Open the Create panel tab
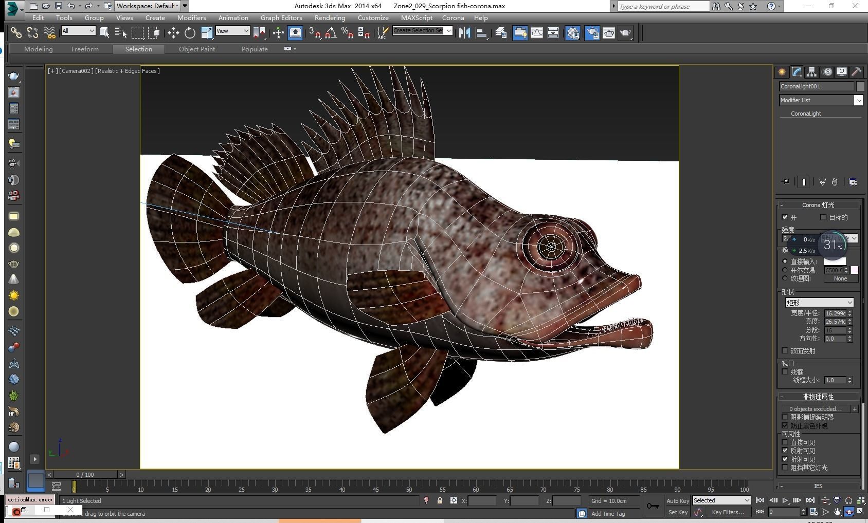The height and width of the screenshot is (523, 868). [x=782, y=72]
